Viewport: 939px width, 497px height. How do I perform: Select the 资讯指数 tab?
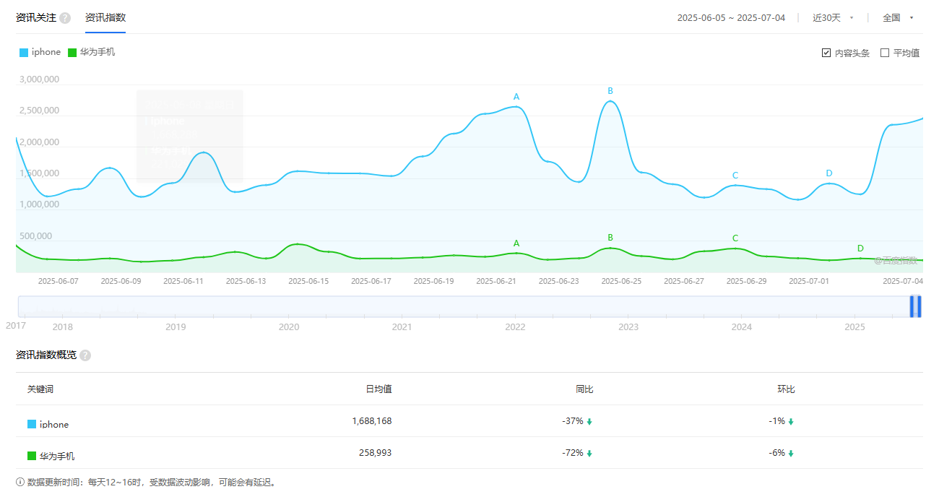coord(105,17)
